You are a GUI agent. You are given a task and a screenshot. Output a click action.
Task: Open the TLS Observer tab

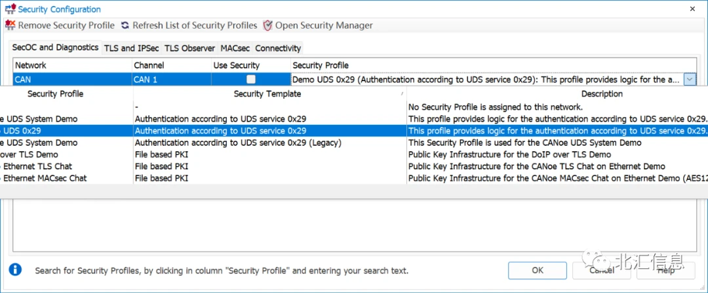point(189,48)
